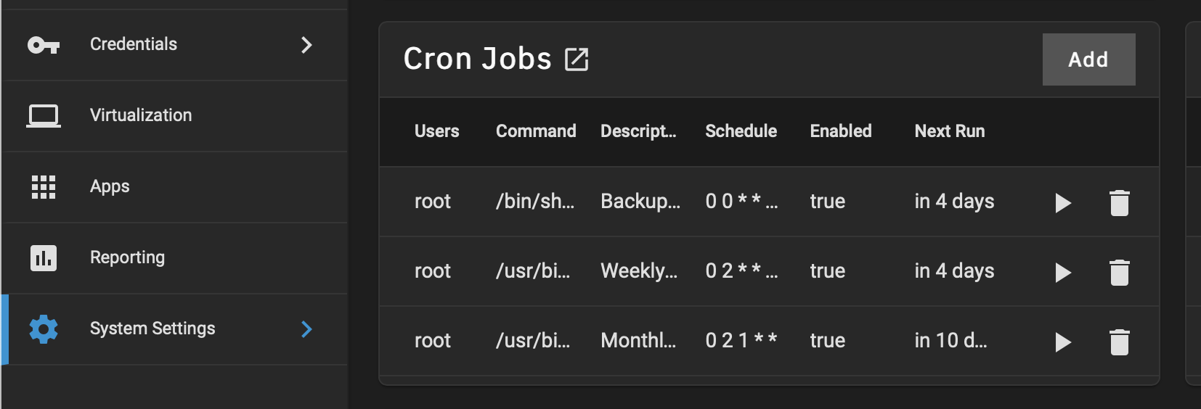This screenshot has height=409, width=1201.
Task: Open Cron Jobs in new window icon
Action: [577, 59]
